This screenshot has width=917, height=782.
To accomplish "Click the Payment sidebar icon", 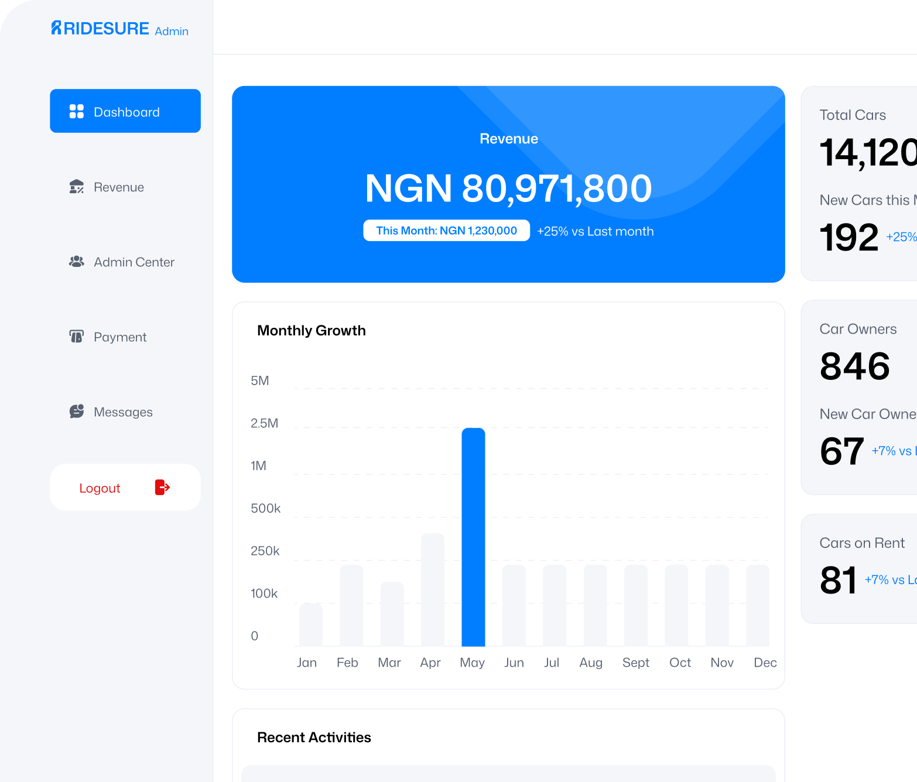I will pos(77,337).
